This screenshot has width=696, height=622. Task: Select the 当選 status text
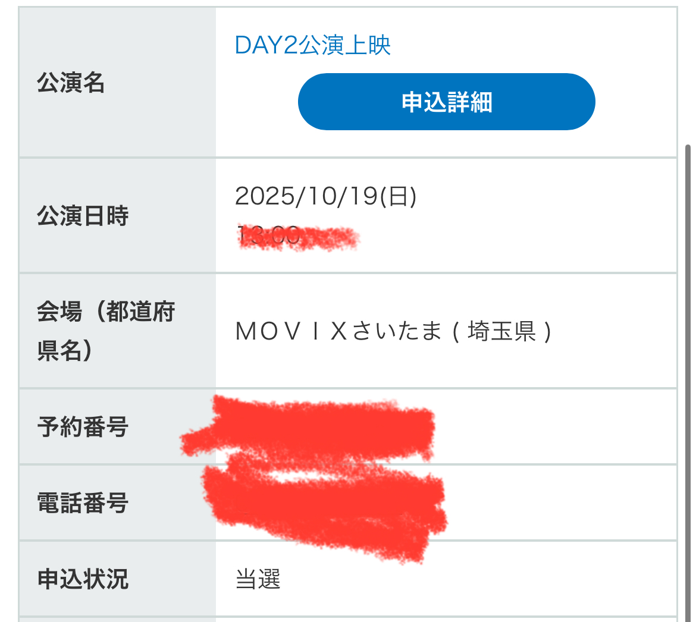tap(258, 579)
